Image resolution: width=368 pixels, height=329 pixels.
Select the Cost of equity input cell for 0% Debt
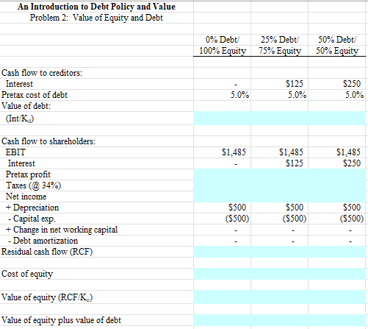(x=222, y=274)
